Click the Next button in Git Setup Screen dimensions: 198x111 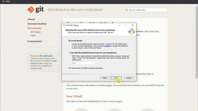[x=116, y=78]
